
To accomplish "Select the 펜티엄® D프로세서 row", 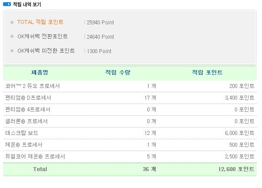I will [x=130, y=98].
